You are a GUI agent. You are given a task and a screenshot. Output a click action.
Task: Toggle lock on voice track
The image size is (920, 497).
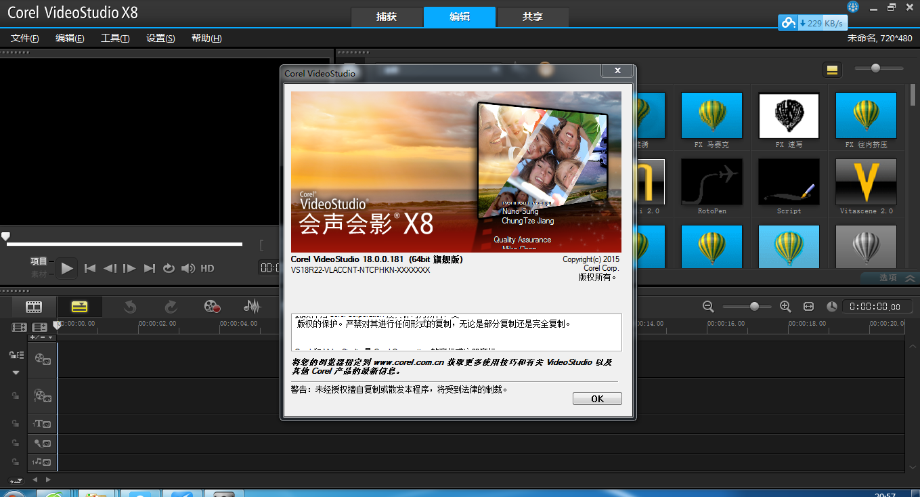coord(15,443)
